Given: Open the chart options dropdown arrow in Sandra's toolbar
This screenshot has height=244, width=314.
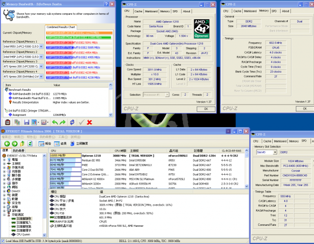Looking at the screenshot, I should (x=48, y=122).
